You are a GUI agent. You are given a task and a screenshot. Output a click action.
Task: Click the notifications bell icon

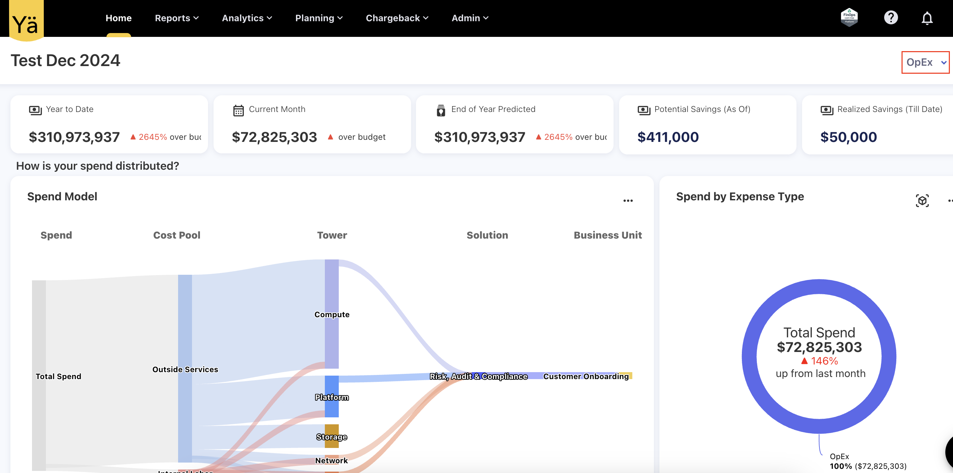pos(927,18)
